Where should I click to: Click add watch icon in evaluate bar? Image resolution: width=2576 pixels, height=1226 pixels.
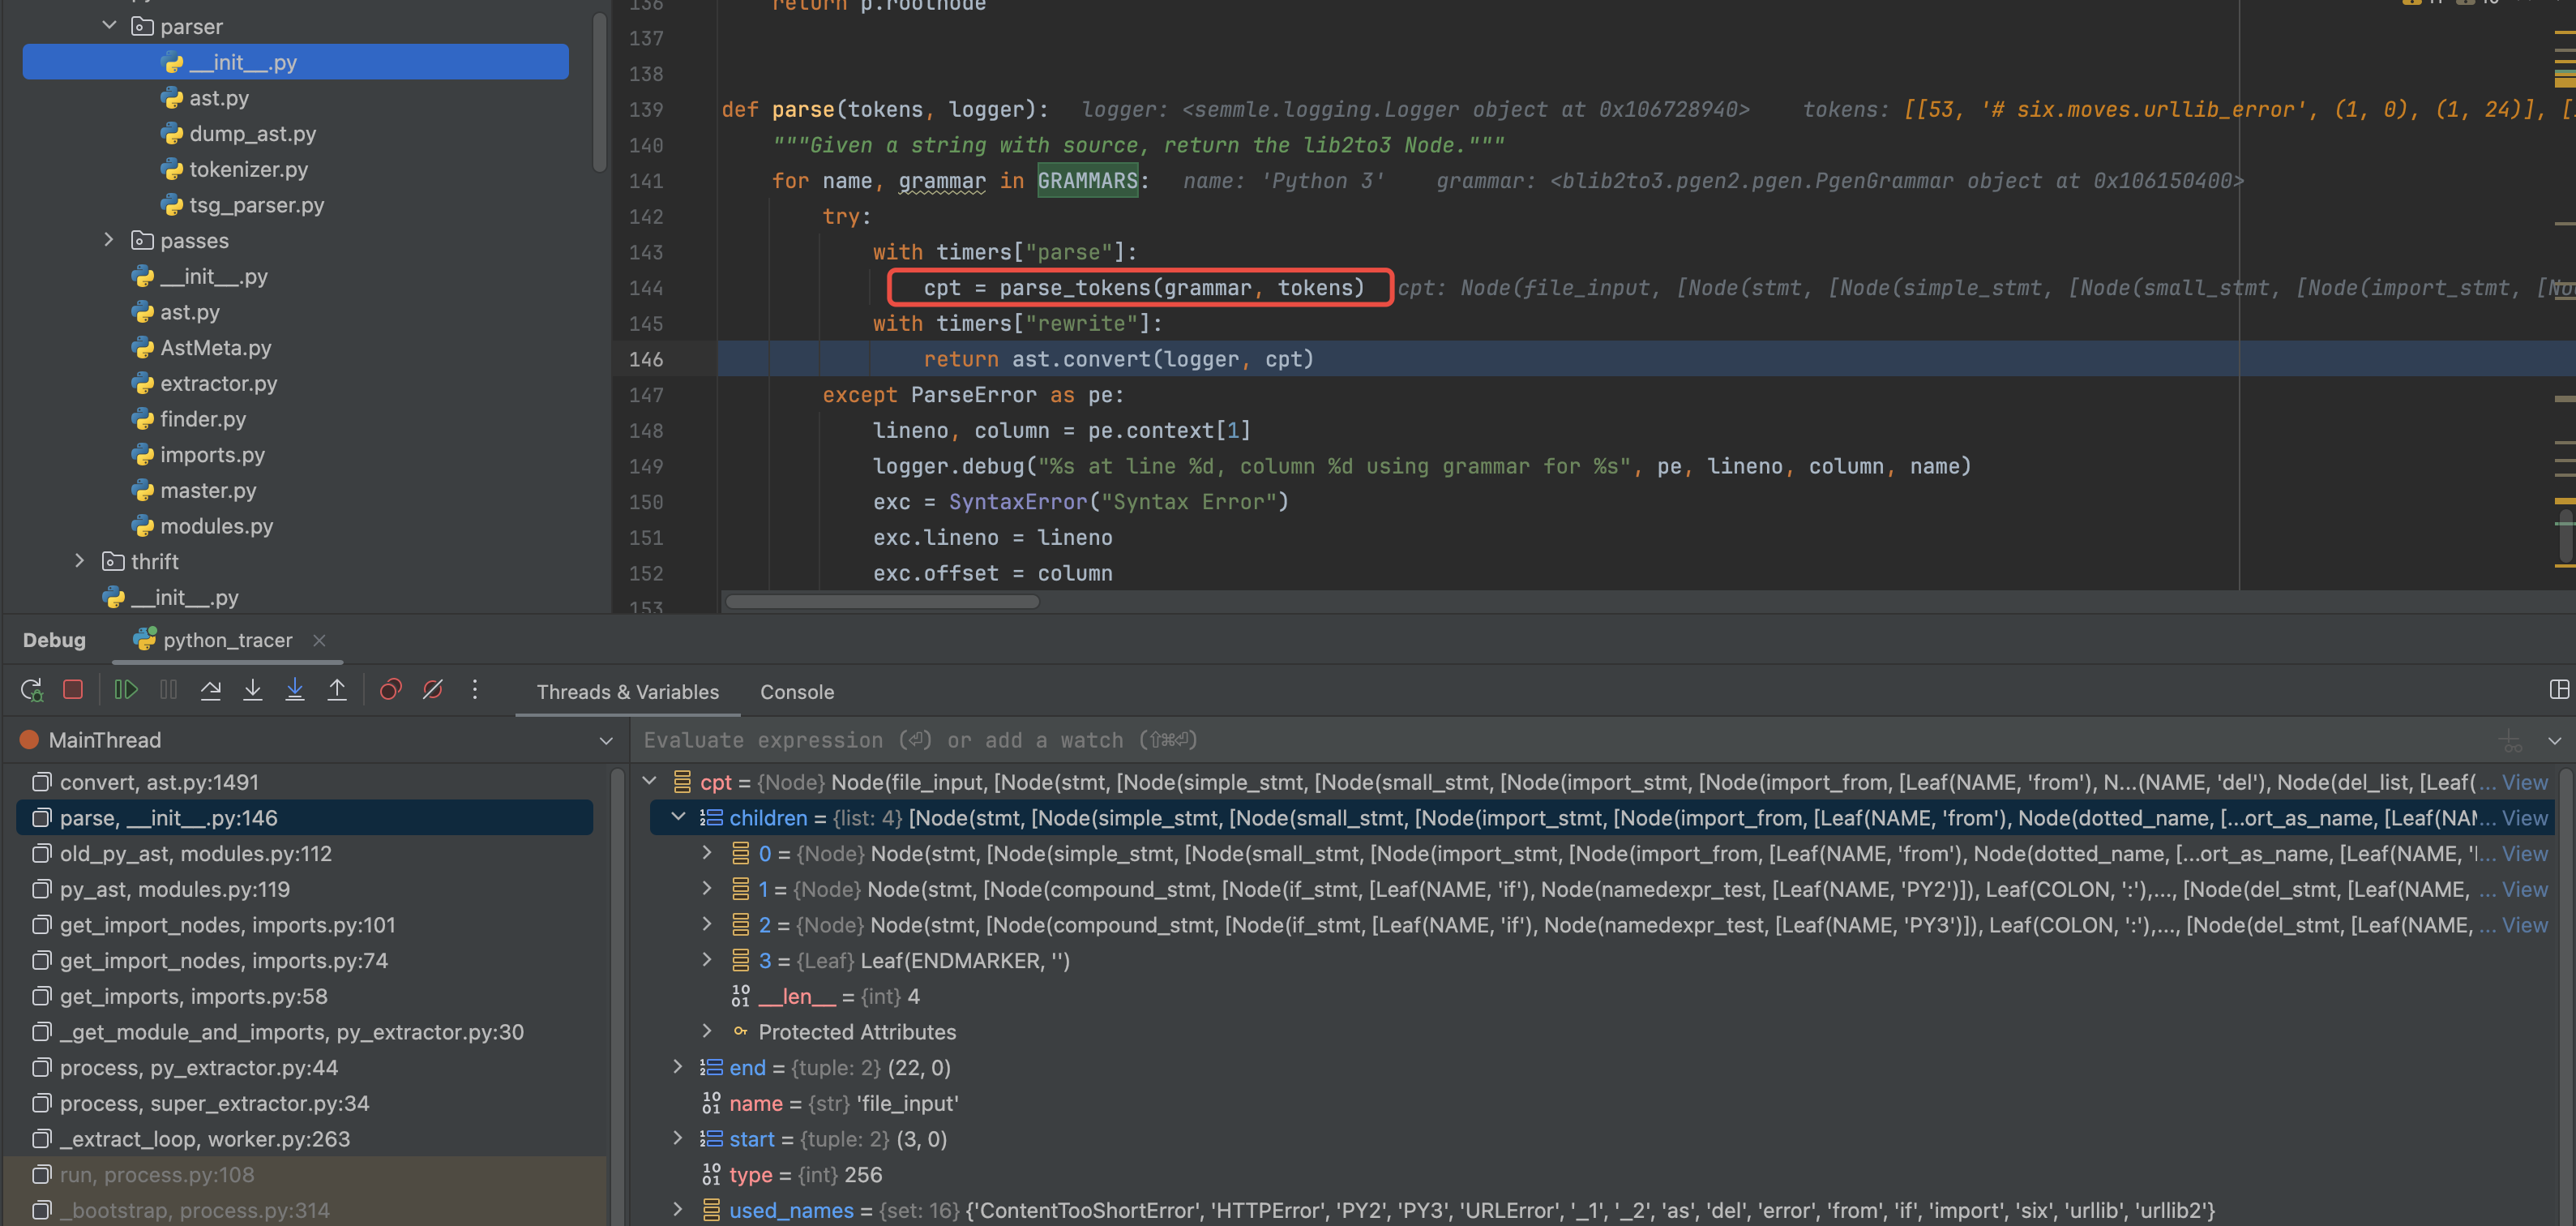[2510, 741]
